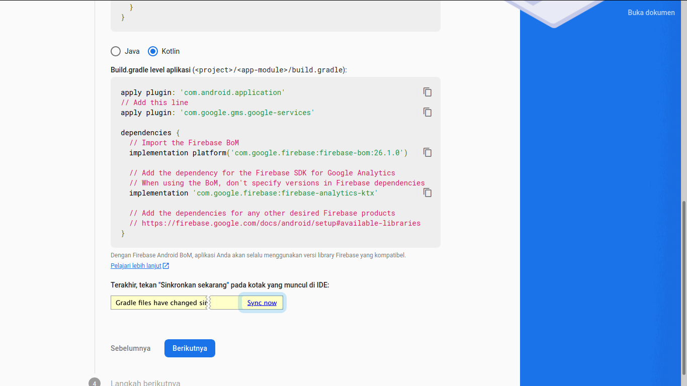Image resolution: width=687 pixels, height=386 pixels.
Task: Copy the firebase-bom implementation line
Action: click(x=427, y=152)
